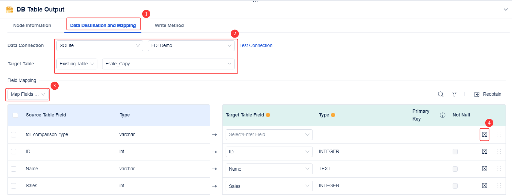This screenshot has width=512, height=196.
Task: Open the SQLite database type dropdown
Action: [x=100, y=46]
